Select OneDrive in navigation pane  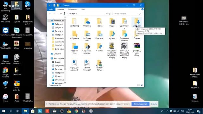click(56, 54)
